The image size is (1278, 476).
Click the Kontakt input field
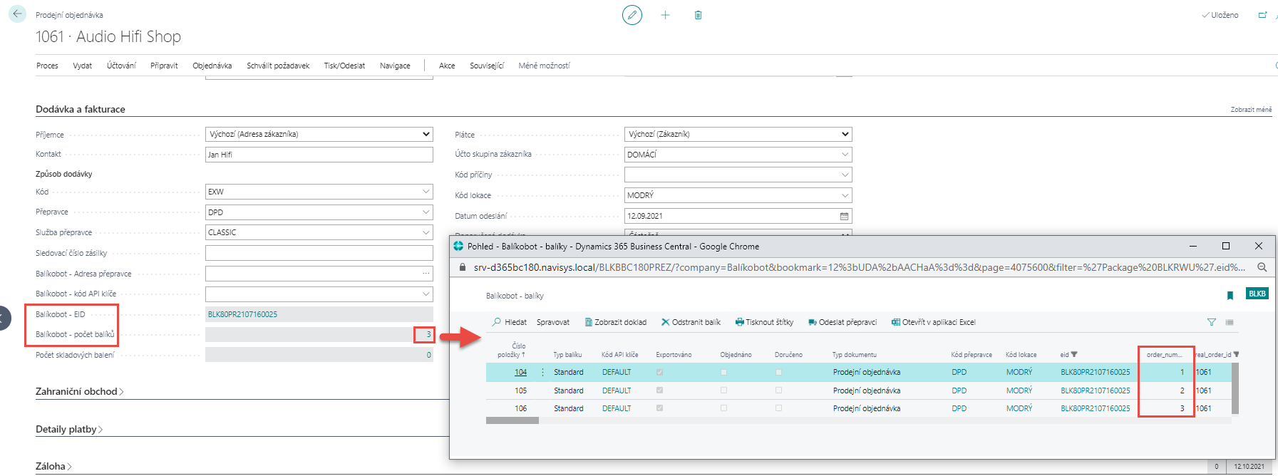(319, 155)
